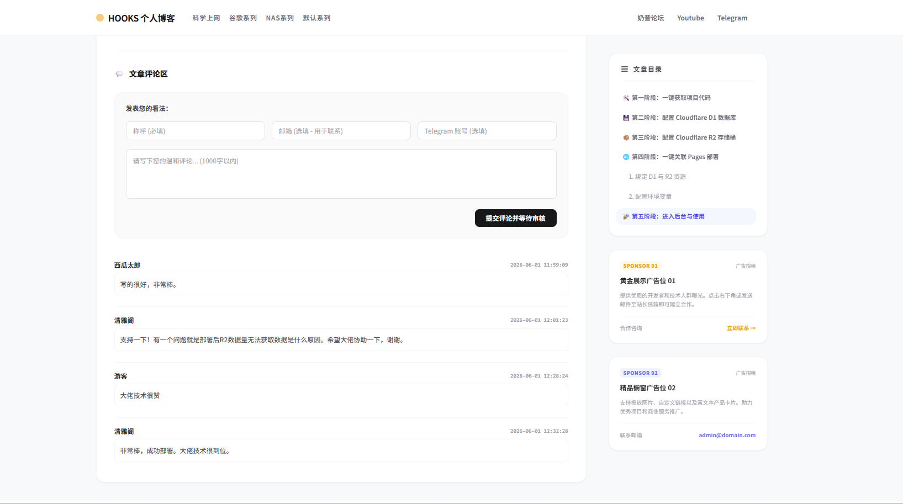903x504 pixels.
Task: Select comment 非常棒，成功部署。大佬技术很到位。
Action: coord(175,451)
